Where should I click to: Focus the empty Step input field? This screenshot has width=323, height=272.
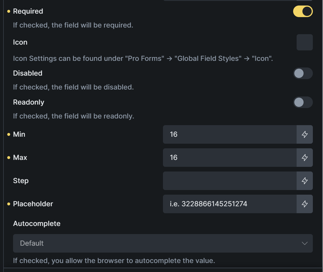(x=229, y=181)
